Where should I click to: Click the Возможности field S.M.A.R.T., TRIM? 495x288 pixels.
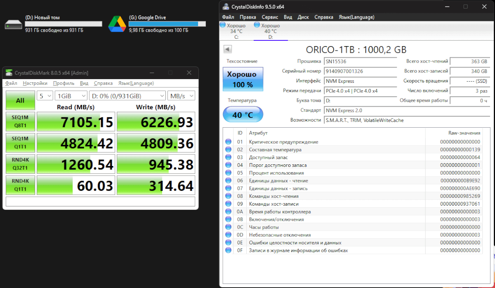click(x=407, y=120)
